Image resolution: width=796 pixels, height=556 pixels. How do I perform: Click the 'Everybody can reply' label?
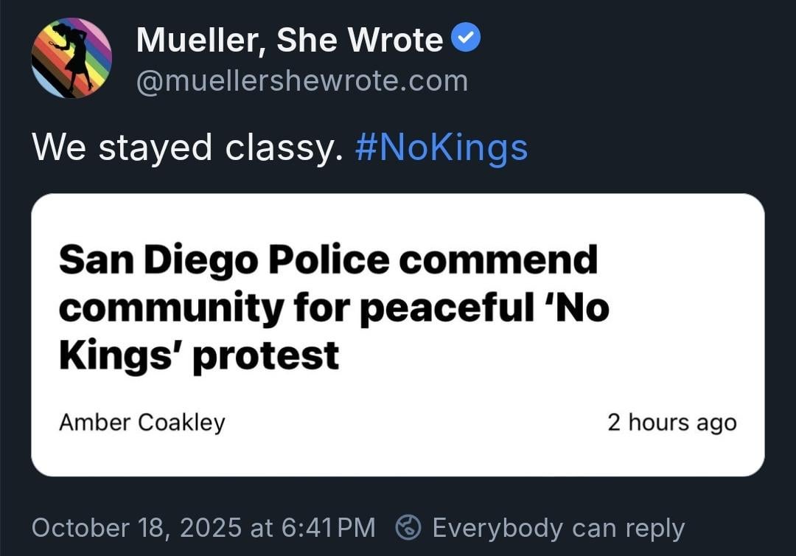tap(558, 528)
